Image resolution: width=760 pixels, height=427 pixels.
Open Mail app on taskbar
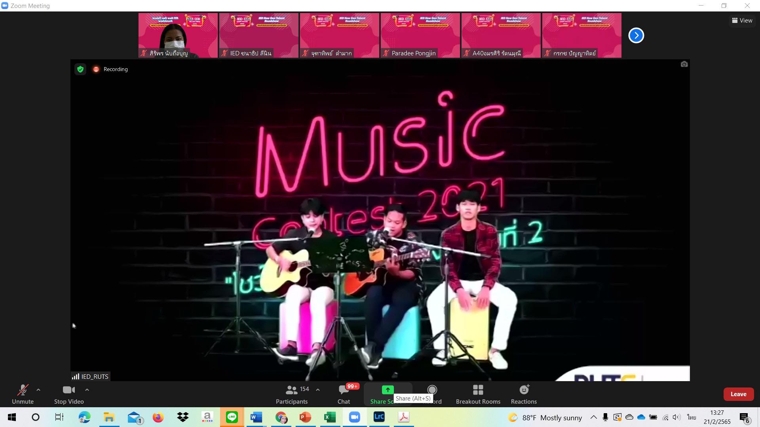135,417
